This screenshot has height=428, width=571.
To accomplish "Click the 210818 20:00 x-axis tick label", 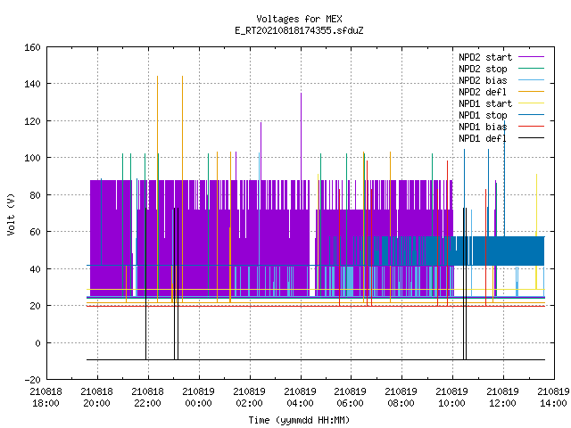I will point(96,398).
